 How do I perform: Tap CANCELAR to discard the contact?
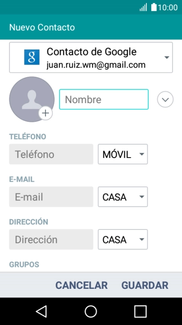[x=81, y=285]
